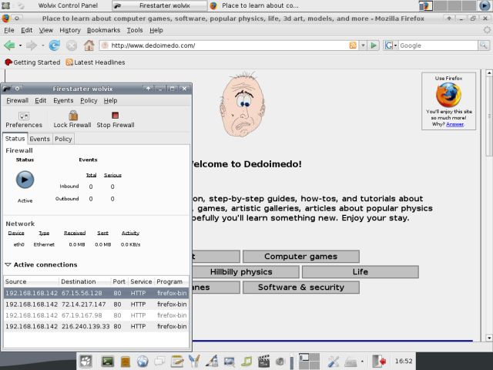Click in the Google search field
This screenshot has width=493, height=370.
435,45
